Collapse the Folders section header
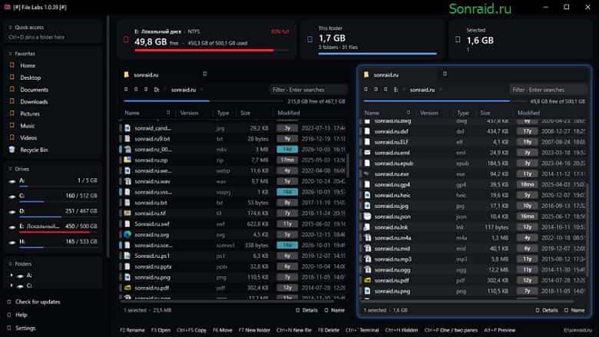The width and height of the screenshot is (599, 337). coord(20,264)
